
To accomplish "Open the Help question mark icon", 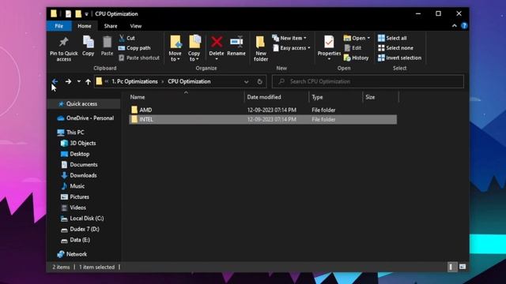I will (464, 26).
